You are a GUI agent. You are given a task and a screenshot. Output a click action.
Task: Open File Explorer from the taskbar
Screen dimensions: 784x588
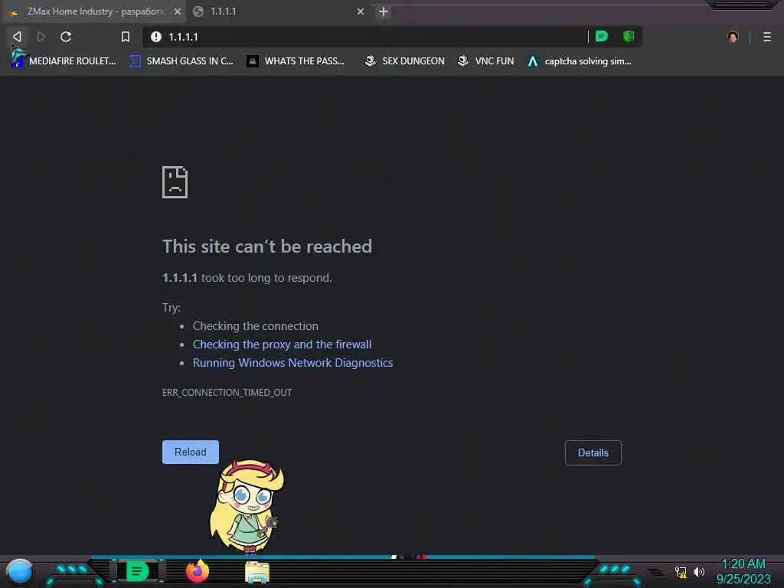(257, 572)
